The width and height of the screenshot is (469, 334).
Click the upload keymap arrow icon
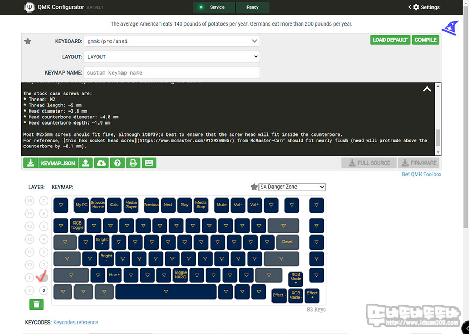click(x=85, y=163)
